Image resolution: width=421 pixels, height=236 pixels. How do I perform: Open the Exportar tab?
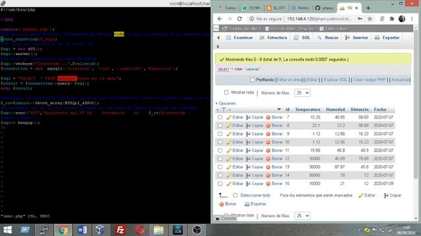click(x=387, y=38)
